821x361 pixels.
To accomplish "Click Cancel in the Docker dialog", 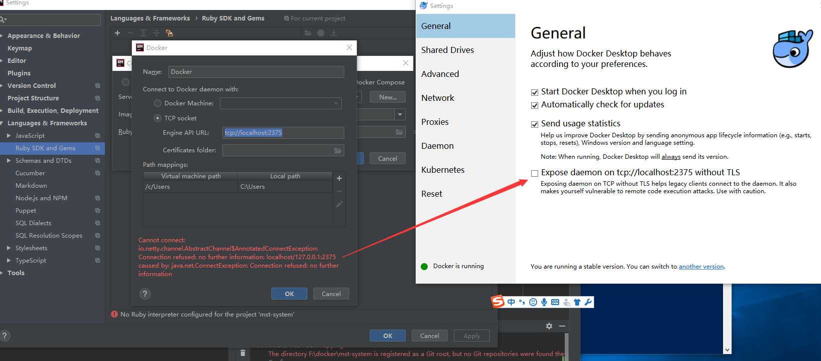I will 331,294.
